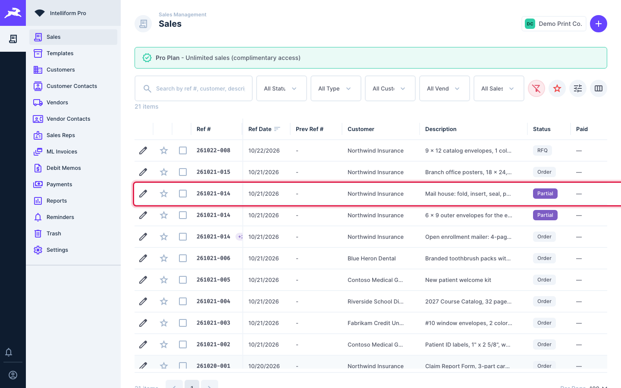Open the All Type dropdown
Screen dimensions: 621x388
click(x=336, y=88)
